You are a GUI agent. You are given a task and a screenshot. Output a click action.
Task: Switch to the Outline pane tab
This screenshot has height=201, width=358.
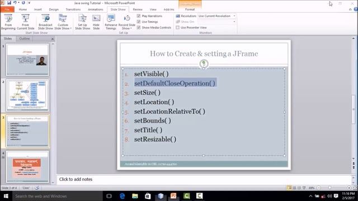coord(25,39)
